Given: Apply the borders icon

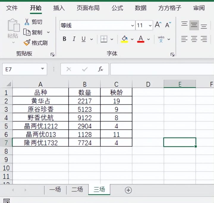Looking at the screenshot, I should coord(104,39).
